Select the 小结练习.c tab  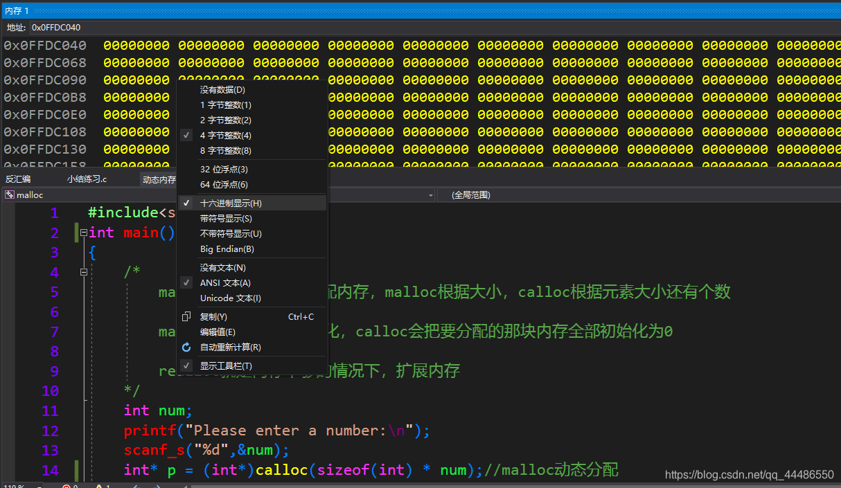[86, 179]
